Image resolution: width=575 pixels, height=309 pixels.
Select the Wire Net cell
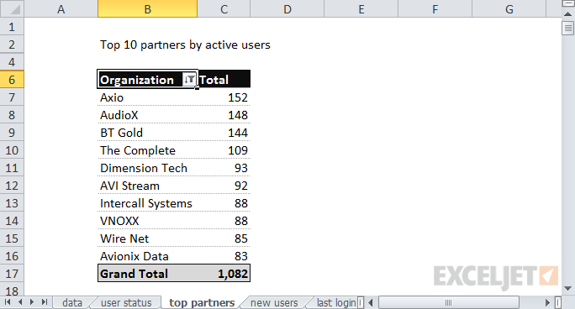(x=147, y=238)
